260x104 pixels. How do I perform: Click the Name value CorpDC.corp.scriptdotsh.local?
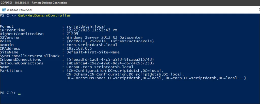pyautogui.click(x=100, y=67)
